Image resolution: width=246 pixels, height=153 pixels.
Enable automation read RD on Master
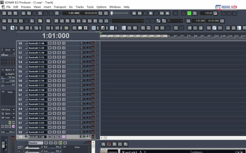(60, 143)
